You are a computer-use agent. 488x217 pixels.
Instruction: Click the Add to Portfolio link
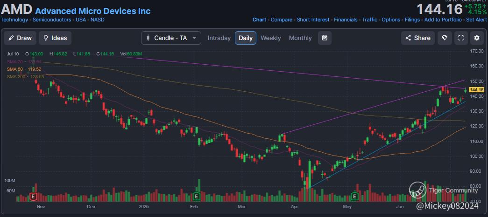click(443, 20)
